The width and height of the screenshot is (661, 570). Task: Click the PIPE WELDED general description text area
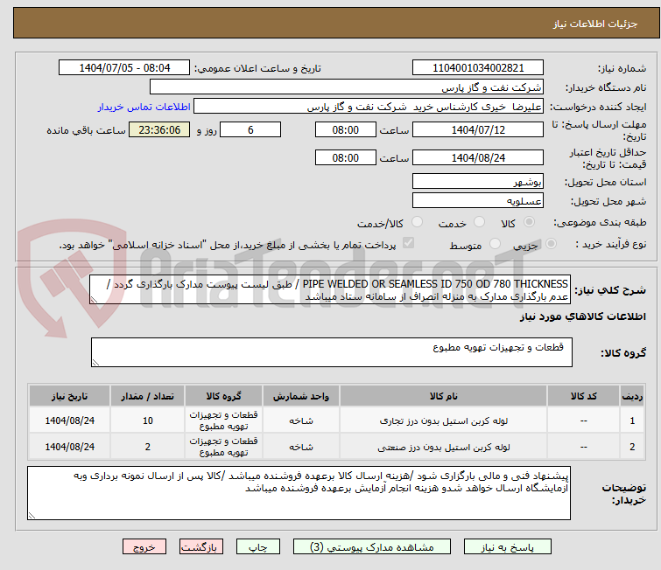(331, 289)
